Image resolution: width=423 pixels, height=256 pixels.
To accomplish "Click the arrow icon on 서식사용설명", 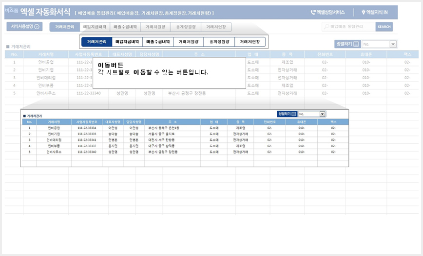I will [37, 27].
